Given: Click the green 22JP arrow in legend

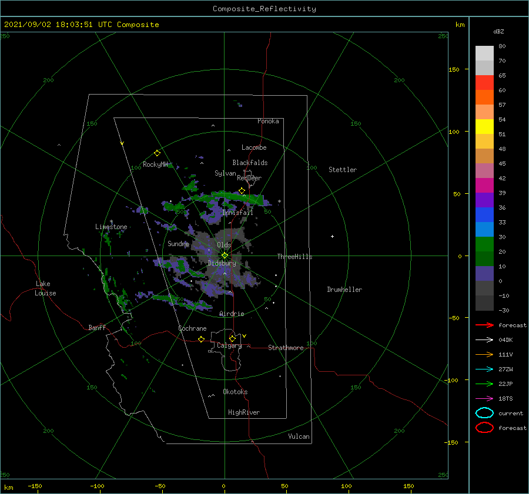Looking at the screenshot, I should [484, 384].
